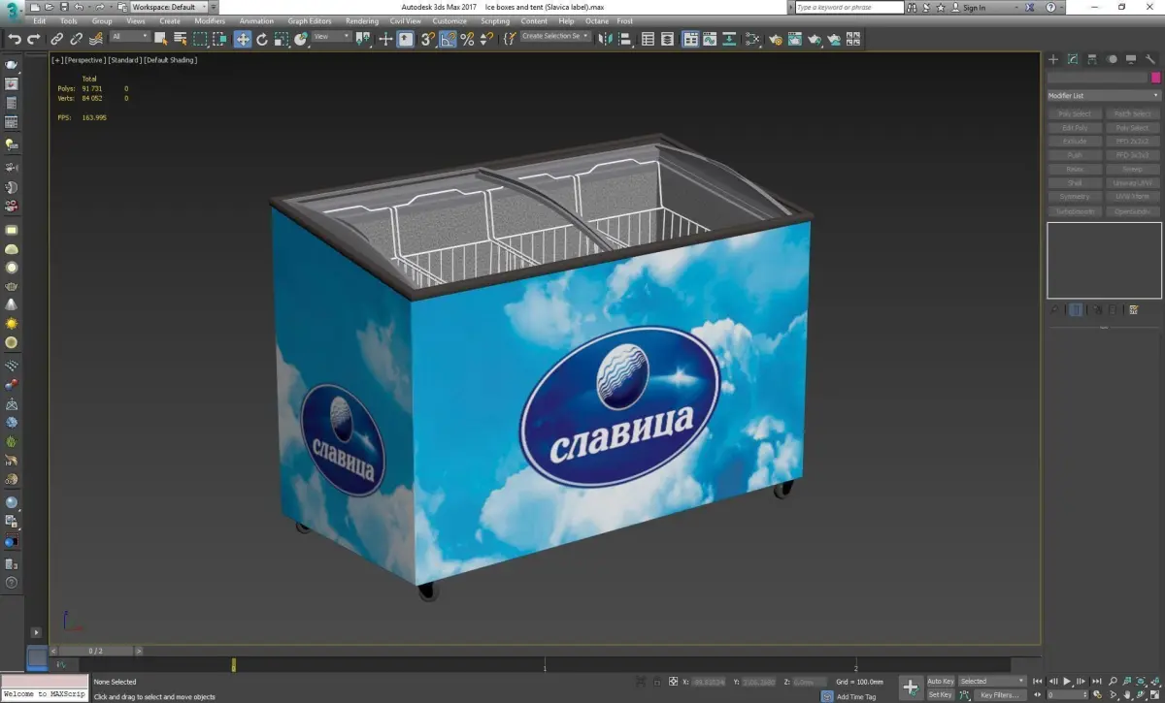
Task: Open the [Default Shading] viewport menu
Action: [171, 60]
